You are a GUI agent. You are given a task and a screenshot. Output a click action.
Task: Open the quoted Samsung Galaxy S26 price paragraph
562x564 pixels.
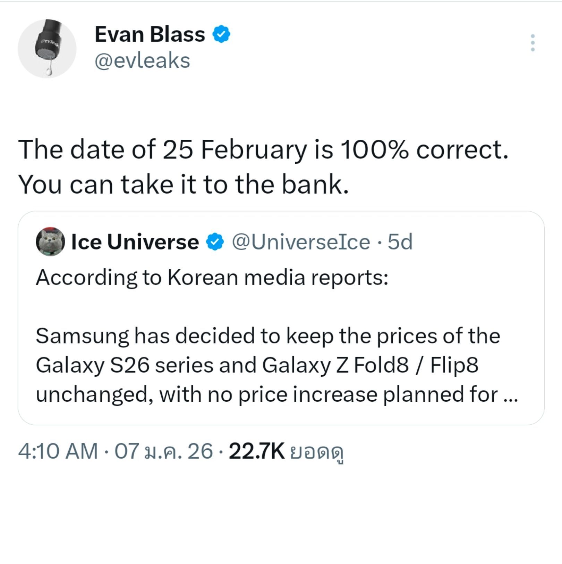click(267, 365)
